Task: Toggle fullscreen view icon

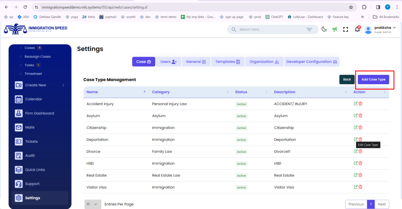Action: [x=345, y=29]
